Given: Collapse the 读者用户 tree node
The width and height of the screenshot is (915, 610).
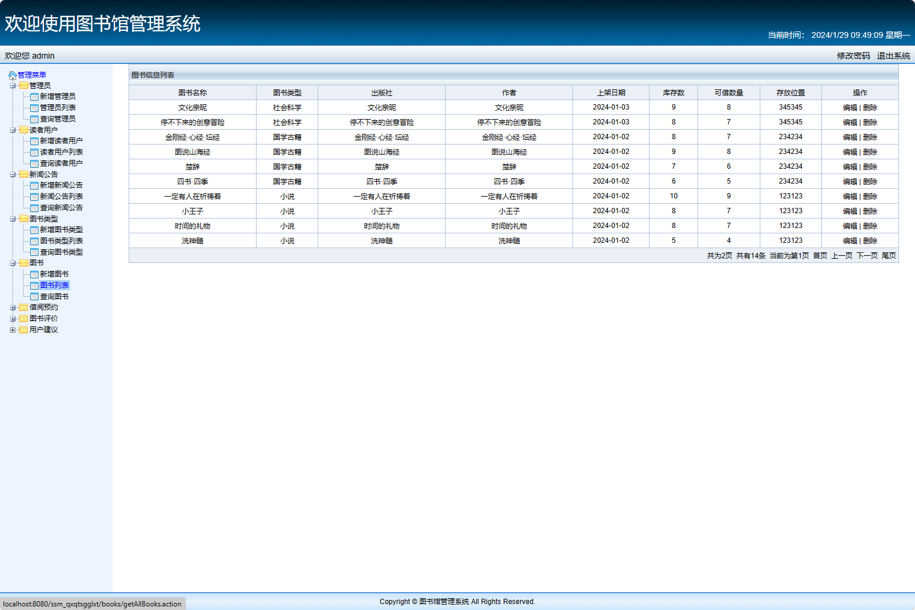Looking at the screenshot, I should click(x=12, y=130).
